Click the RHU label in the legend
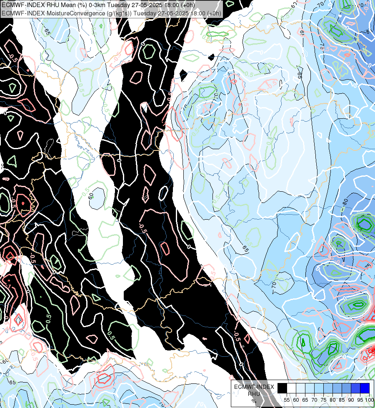The width and height of the screenshot is (375, 408). tap(254, 394)
